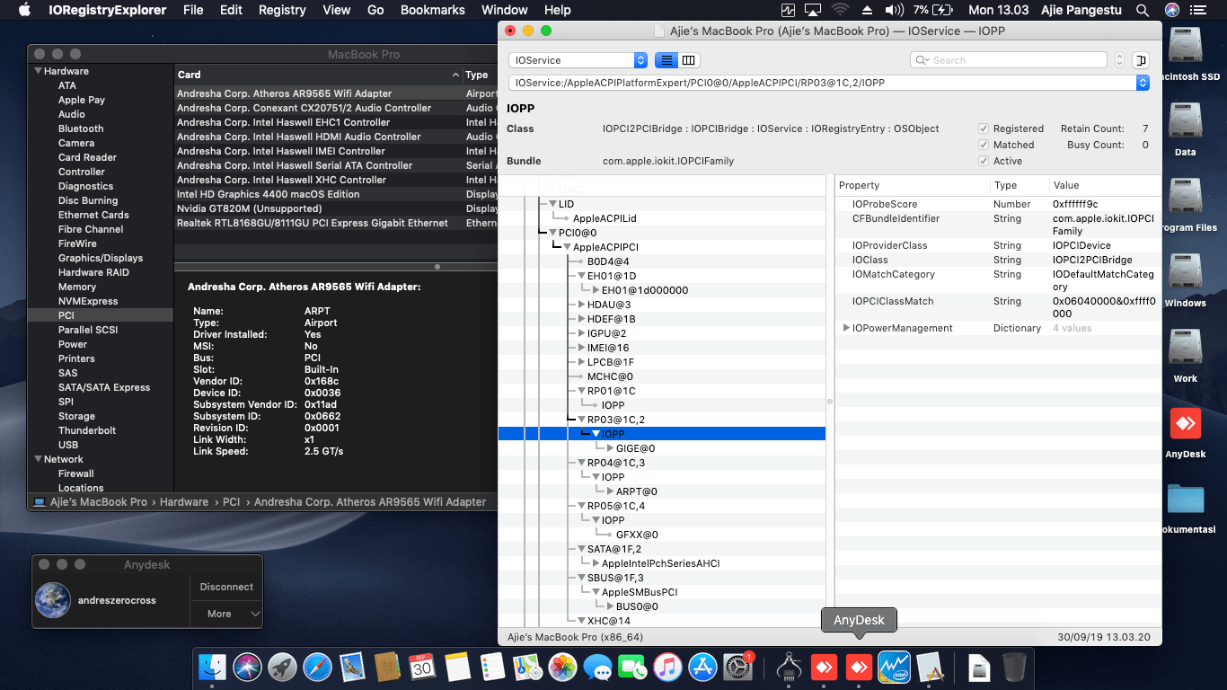Open Safari from the Dock
Viewport: 1227px width, 690px height.
tap(318, 667)
